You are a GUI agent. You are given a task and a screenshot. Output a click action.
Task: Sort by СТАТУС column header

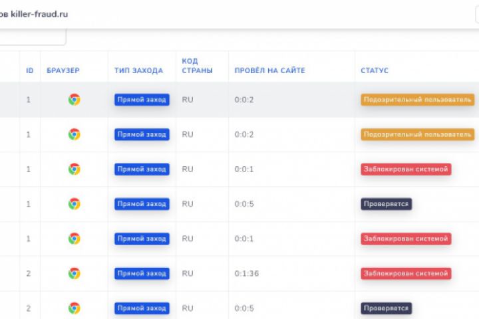click(375, 70)
